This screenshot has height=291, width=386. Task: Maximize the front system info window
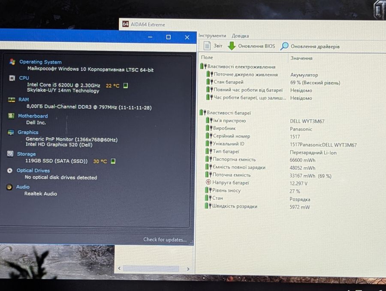[169, 37]
